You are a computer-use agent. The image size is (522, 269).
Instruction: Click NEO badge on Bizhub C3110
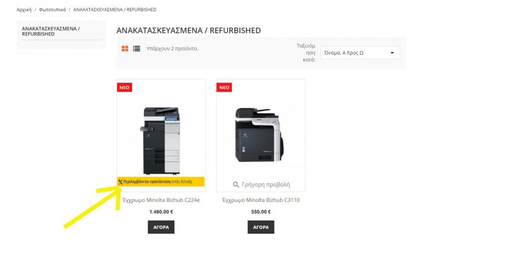(x=224, y=87)
